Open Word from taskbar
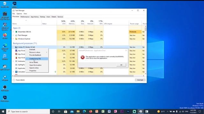This screenshot has width=204, height=114. click(109, 111)
